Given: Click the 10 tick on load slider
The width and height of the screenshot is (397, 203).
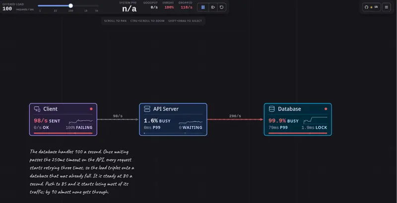Looking at the screenshot, I should [55, 11].
